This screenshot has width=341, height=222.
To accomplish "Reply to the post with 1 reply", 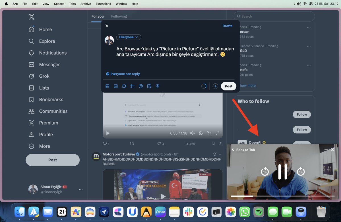I will tap(106, 144).
